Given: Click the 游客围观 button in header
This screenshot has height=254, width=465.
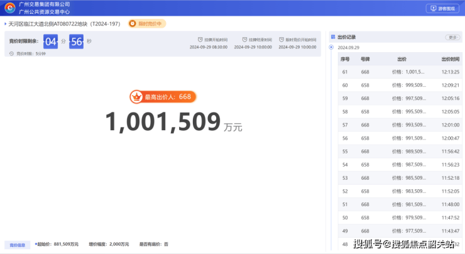Looking at the screenshot, I should click(442, 8).
